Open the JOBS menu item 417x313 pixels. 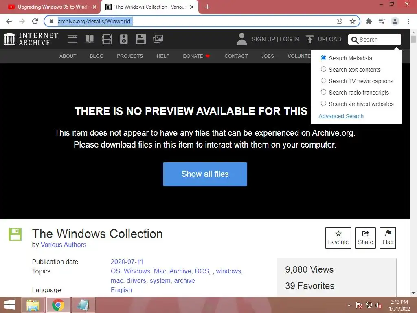[268, 56]
